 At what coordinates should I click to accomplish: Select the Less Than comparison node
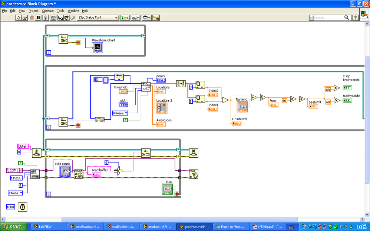pyautogui.click(x=337, y=88)
